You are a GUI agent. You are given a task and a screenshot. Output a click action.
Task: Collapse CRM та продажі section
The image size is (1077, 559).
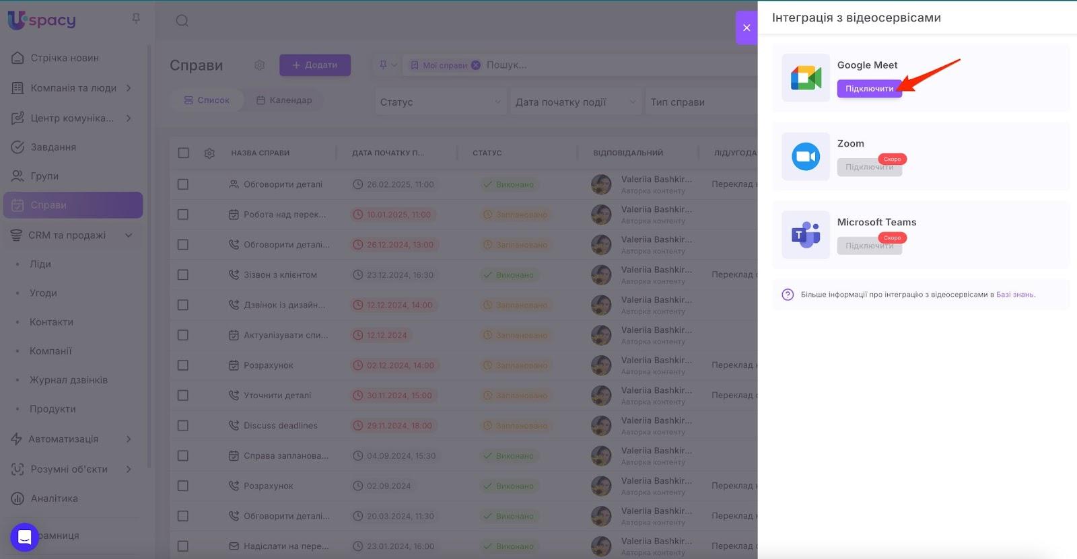(129, 235)
